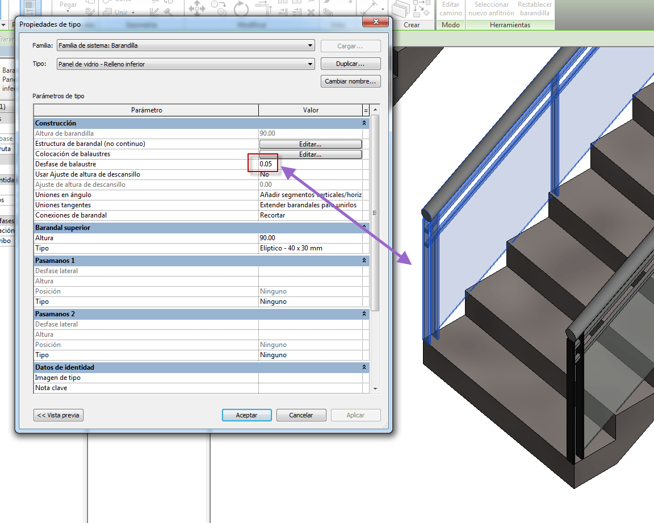Click the Pasamanos 1 Posición value cell

[x=311, y=291]
